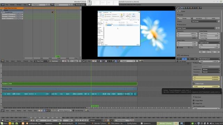Screen dimensions: 223x125
Task: Expand the Scene row in dope sheet
Action: [1, 10]
